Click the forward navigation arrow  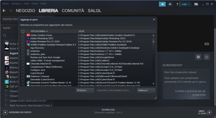pos(11,11)
